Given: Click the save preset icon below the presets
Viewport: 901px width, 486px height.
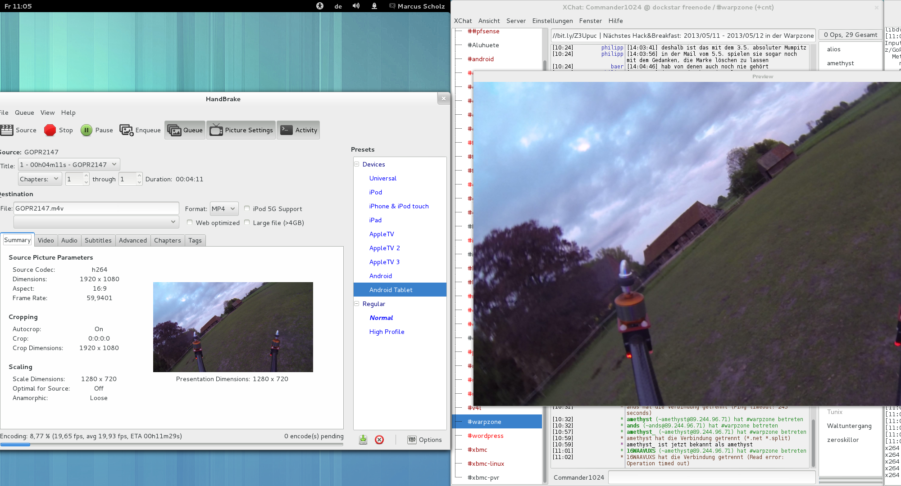Looking at the screenshot, I should [x=363, y=440].
